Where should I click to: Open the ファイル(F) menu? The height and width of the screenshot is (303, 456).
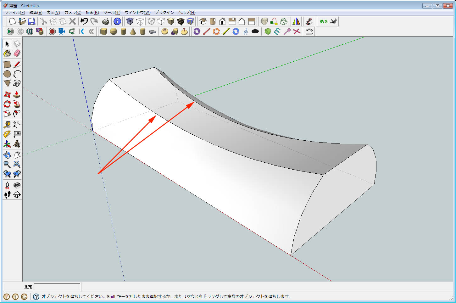point(15,13)
